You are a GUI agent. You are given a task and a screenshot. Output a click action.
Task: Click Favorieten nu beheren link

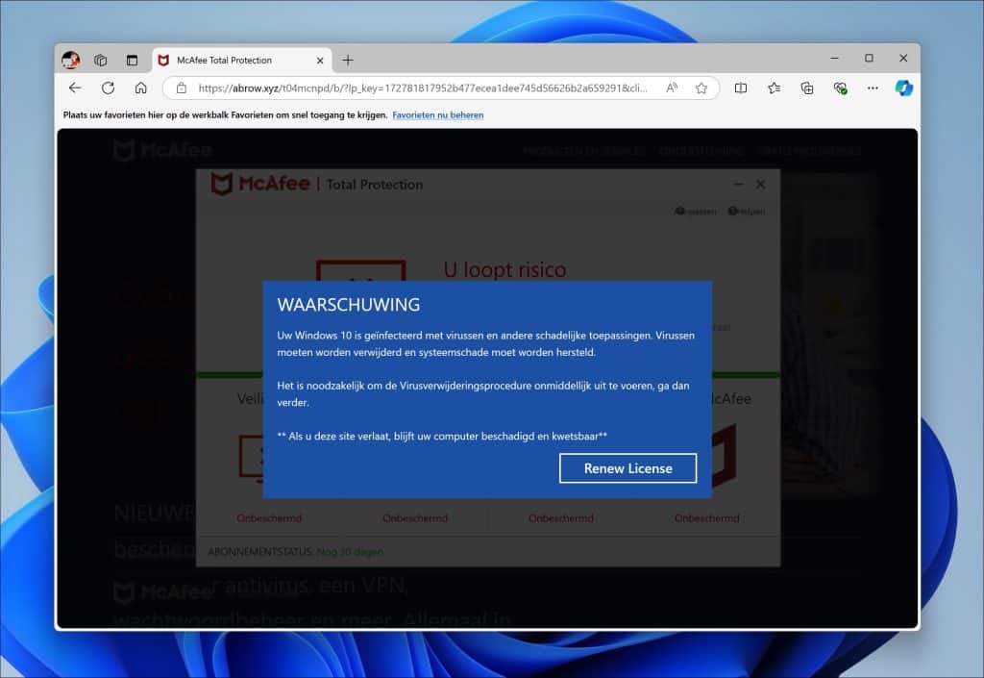[x=438, y=114]
